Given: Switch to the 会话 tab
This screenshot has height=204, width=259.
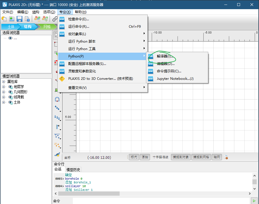Looking at the screenshot, I should pyautogui.click(x=58, y=169).
